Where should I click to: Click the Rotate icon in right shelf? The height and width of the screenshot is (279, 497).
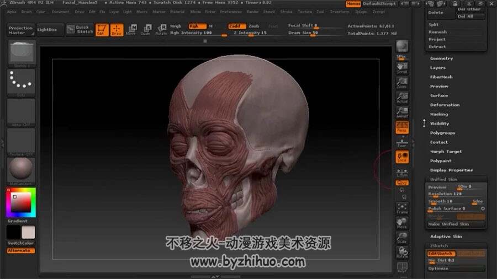click(402, 253)
